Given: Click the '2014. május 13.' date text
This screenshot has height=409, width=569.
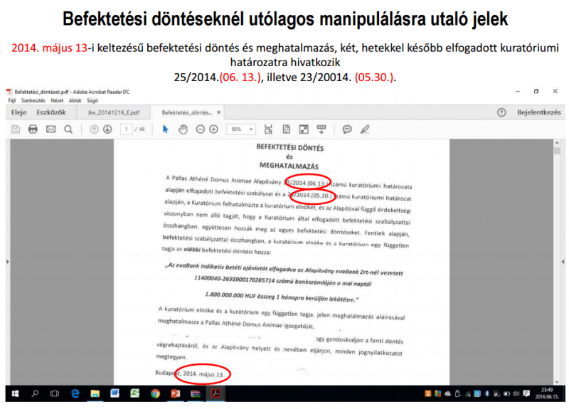Looking at the screenshot, I should pyautogui.click(x=203, y=374).
